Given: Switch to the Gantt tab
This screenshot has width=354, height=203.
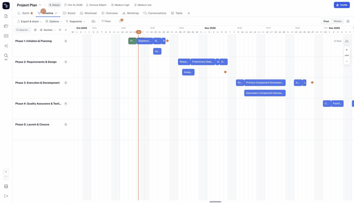Looking at the screenshot, I should 25,13.
